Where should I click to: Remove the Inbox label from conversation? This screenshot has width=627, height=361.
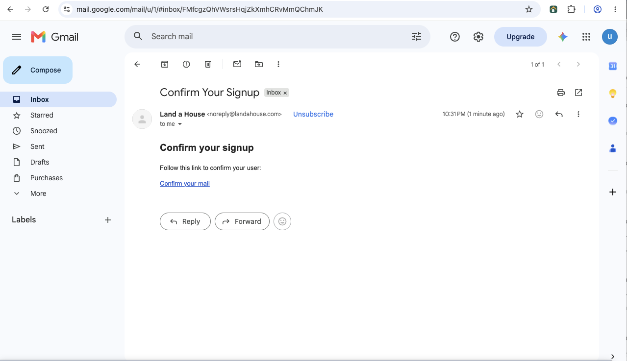[x=285, y=93]
